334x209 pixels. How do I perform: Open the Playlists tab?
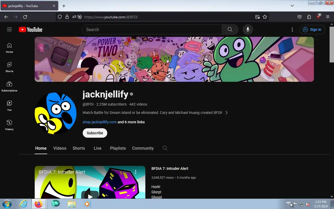point(118,148)
